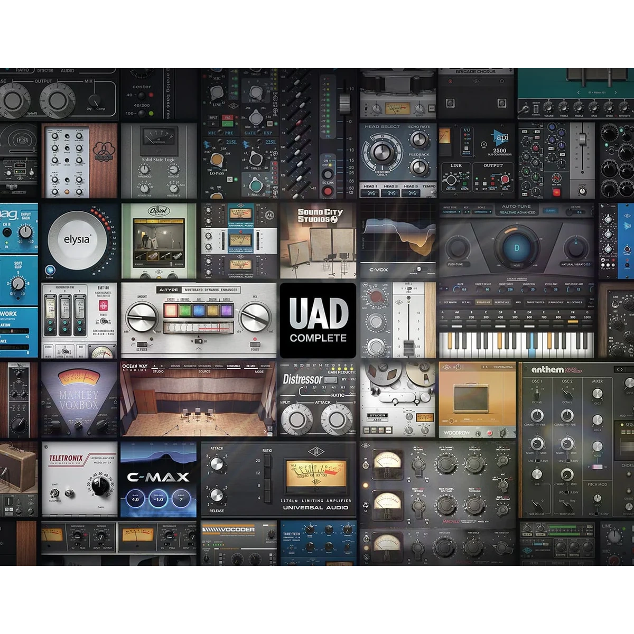Toggle the A-Type Excite button
Screen dimensions: 634x634
pos(171,310)
